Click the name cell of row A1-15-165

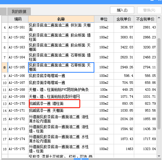pos(61,67)
